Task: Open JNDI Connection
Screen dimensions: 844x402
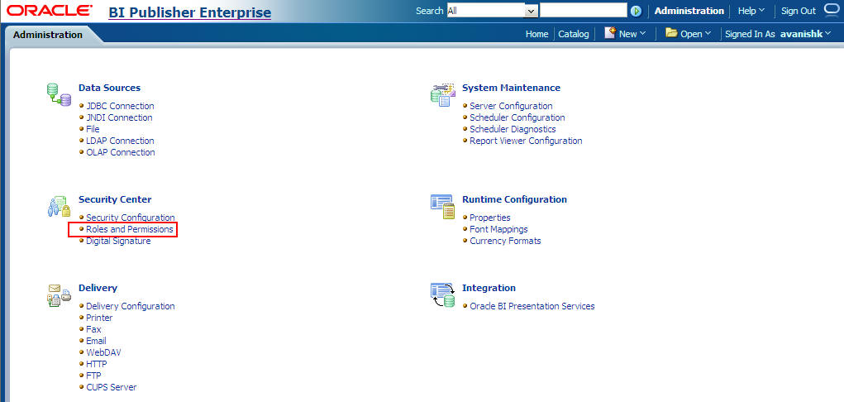Action: [x=119, y=117]
